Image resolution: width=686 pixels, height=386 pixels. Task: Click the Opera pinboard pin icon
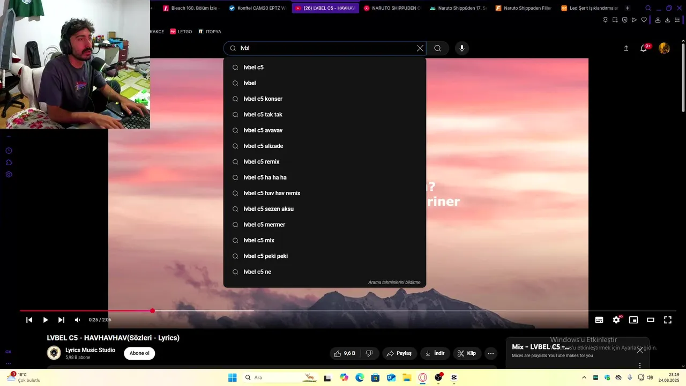click(x=605, y=20)
